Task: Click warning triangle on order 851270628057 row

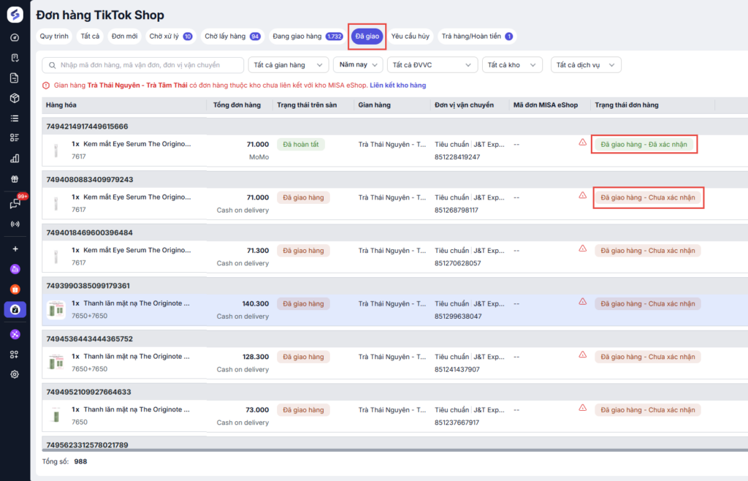Action: click(x=582, y=248)
